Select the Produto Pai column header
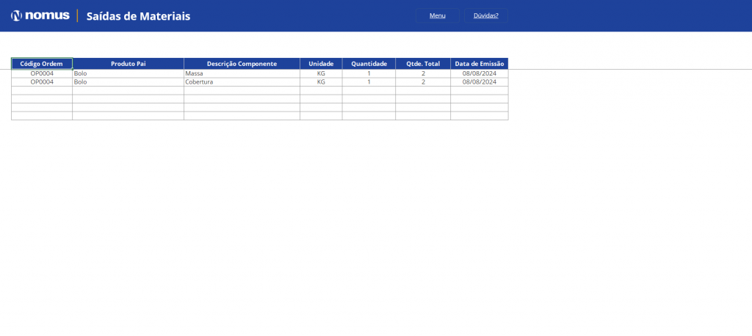This screenshot has height=336, width=752. tap(129, 64)
